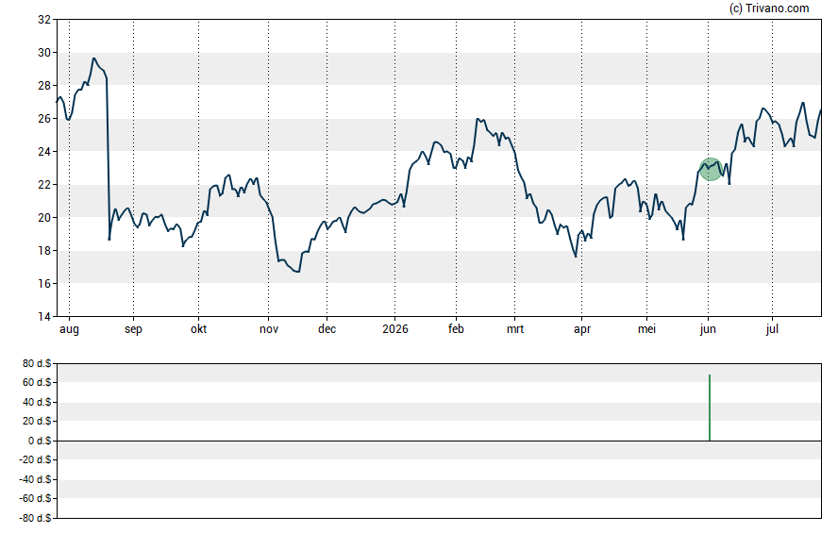The height and width of the screenshot is (533, 838).
Task: Select the 'mei' month label
Action: tap(646, 329)
